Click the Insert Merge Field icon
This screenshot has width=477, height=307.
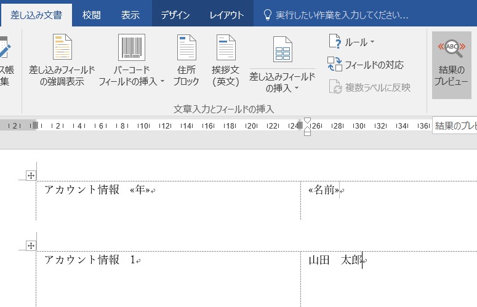[x=283, y=49]
